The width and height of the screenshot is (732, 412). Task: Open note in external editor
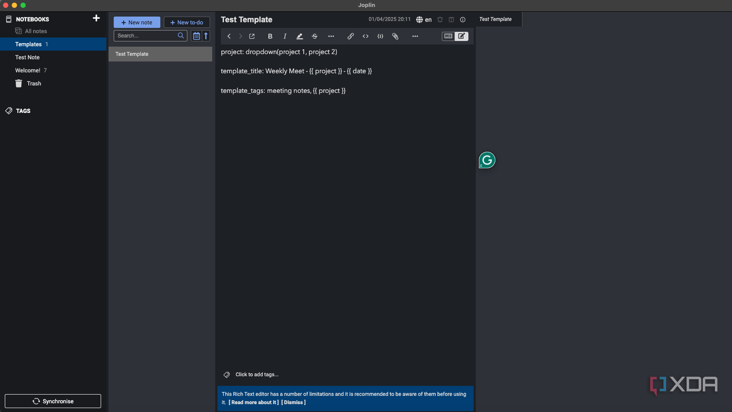252,36
